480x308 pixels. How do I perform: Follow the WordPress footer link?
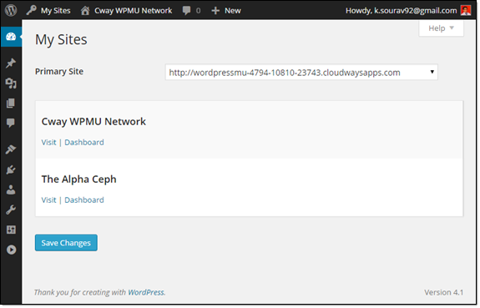click(x=146, y=292)
